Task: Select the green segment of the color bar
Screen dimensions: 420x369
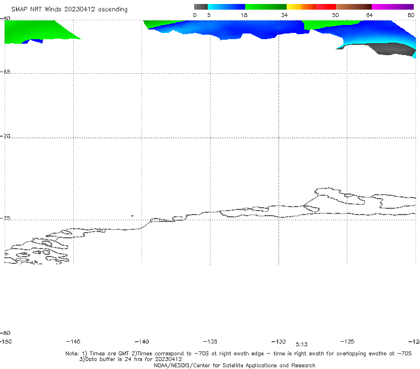Action: pos(266,7)
